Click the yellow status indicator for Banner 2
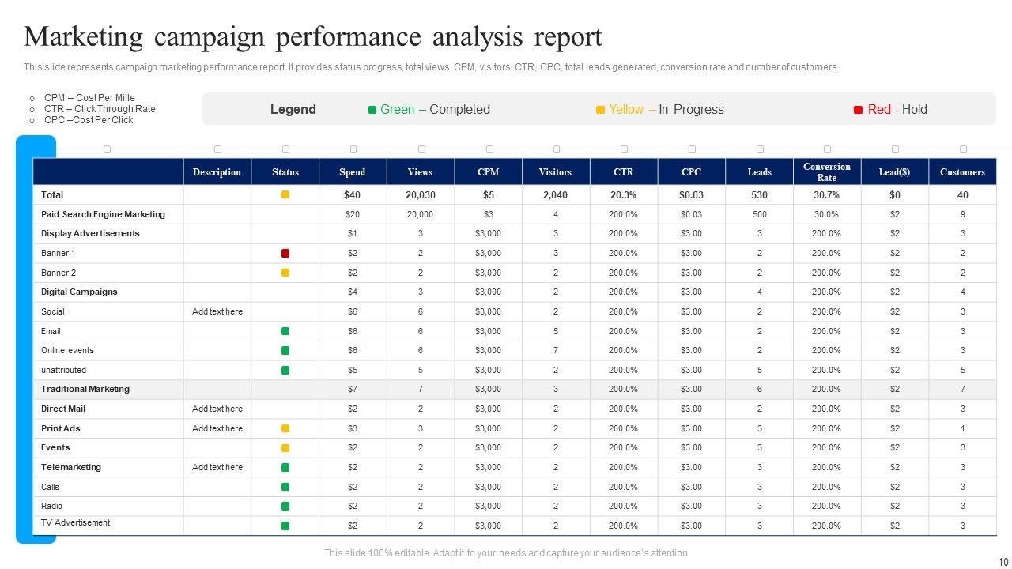This screenshot has height=569, width=1012. (285, 273)
